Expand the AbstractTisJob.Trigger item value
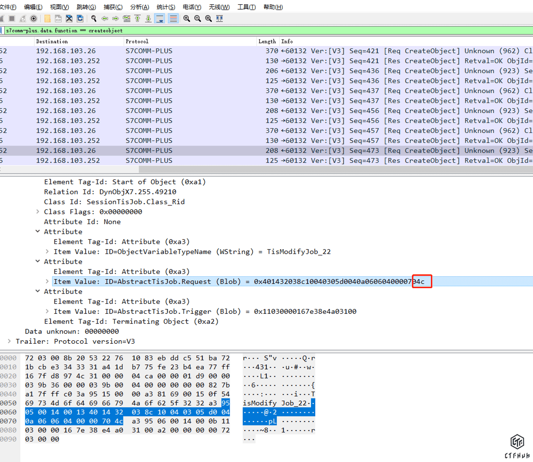The height and width of the screenshot is (462, 533). click(47, 311)
